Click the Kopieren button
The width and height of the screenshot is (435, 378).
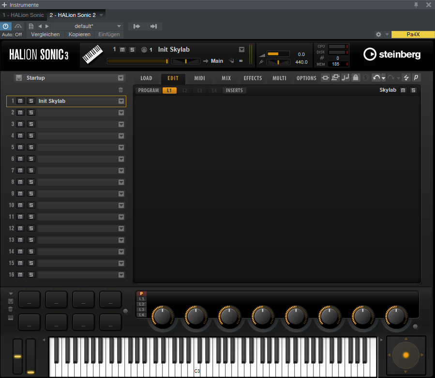[x=79, y=34]
